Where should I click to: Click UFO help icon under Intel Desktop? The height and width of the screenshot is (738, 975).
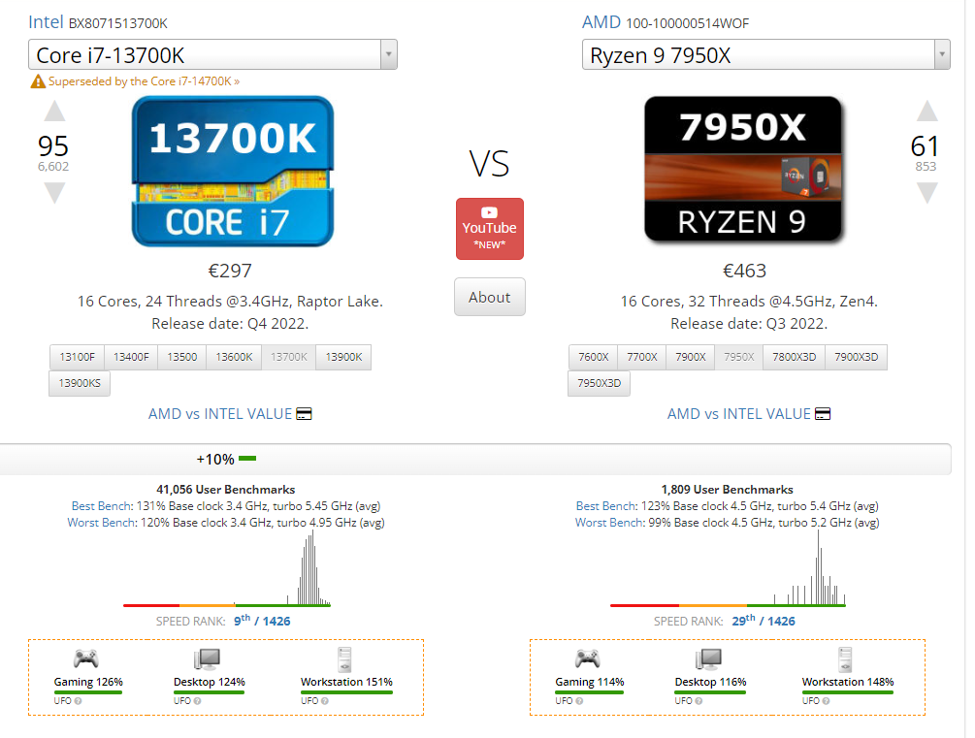click(198, 701)
